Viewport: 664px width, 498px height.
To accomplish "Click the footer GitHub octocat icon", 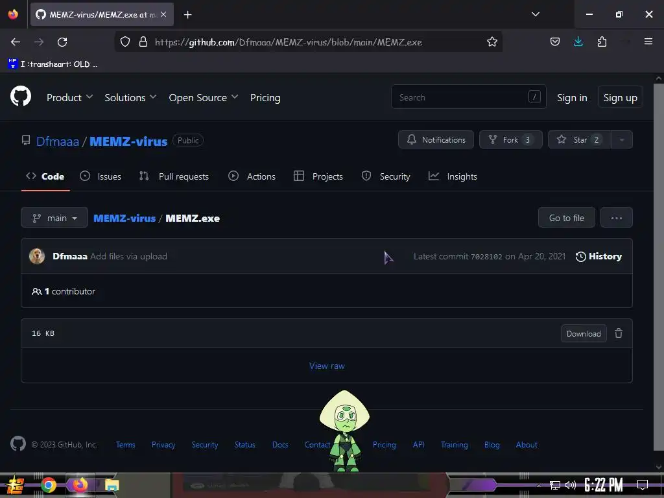I will tap(18, 444).
